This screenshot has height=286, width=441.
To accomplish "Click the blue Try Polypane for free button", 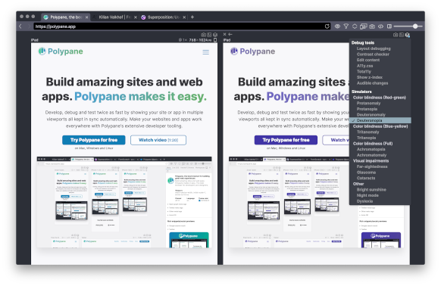I will click(x=94, y=140).
